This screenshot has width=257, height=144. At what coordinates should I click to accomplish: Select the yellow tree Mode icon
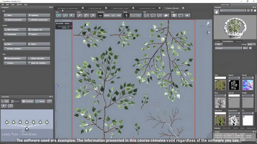(x=132, y=16)
